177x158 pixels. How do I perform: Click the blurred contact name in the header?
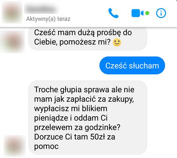tap(41, 9)
